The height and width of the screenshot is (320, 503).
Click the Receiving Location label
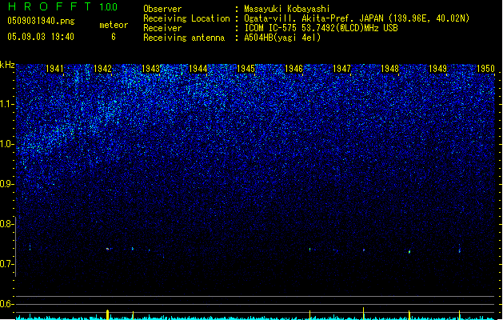pos(186,18)
